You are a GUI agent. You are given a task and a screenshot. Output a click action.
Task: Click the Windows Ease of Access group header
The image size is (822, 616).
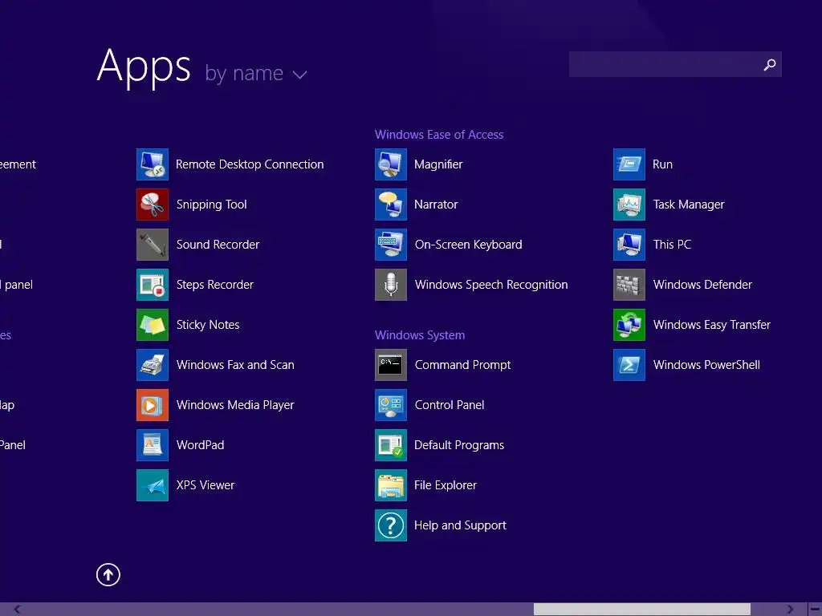[x=439, y=135]
